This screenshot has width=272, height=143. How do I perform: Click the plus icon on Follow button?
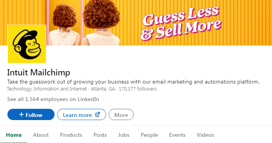click(21, 115)
